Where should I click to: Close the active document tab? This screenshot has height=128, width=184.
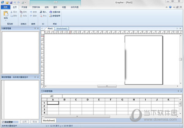click(x=180, y=28)
